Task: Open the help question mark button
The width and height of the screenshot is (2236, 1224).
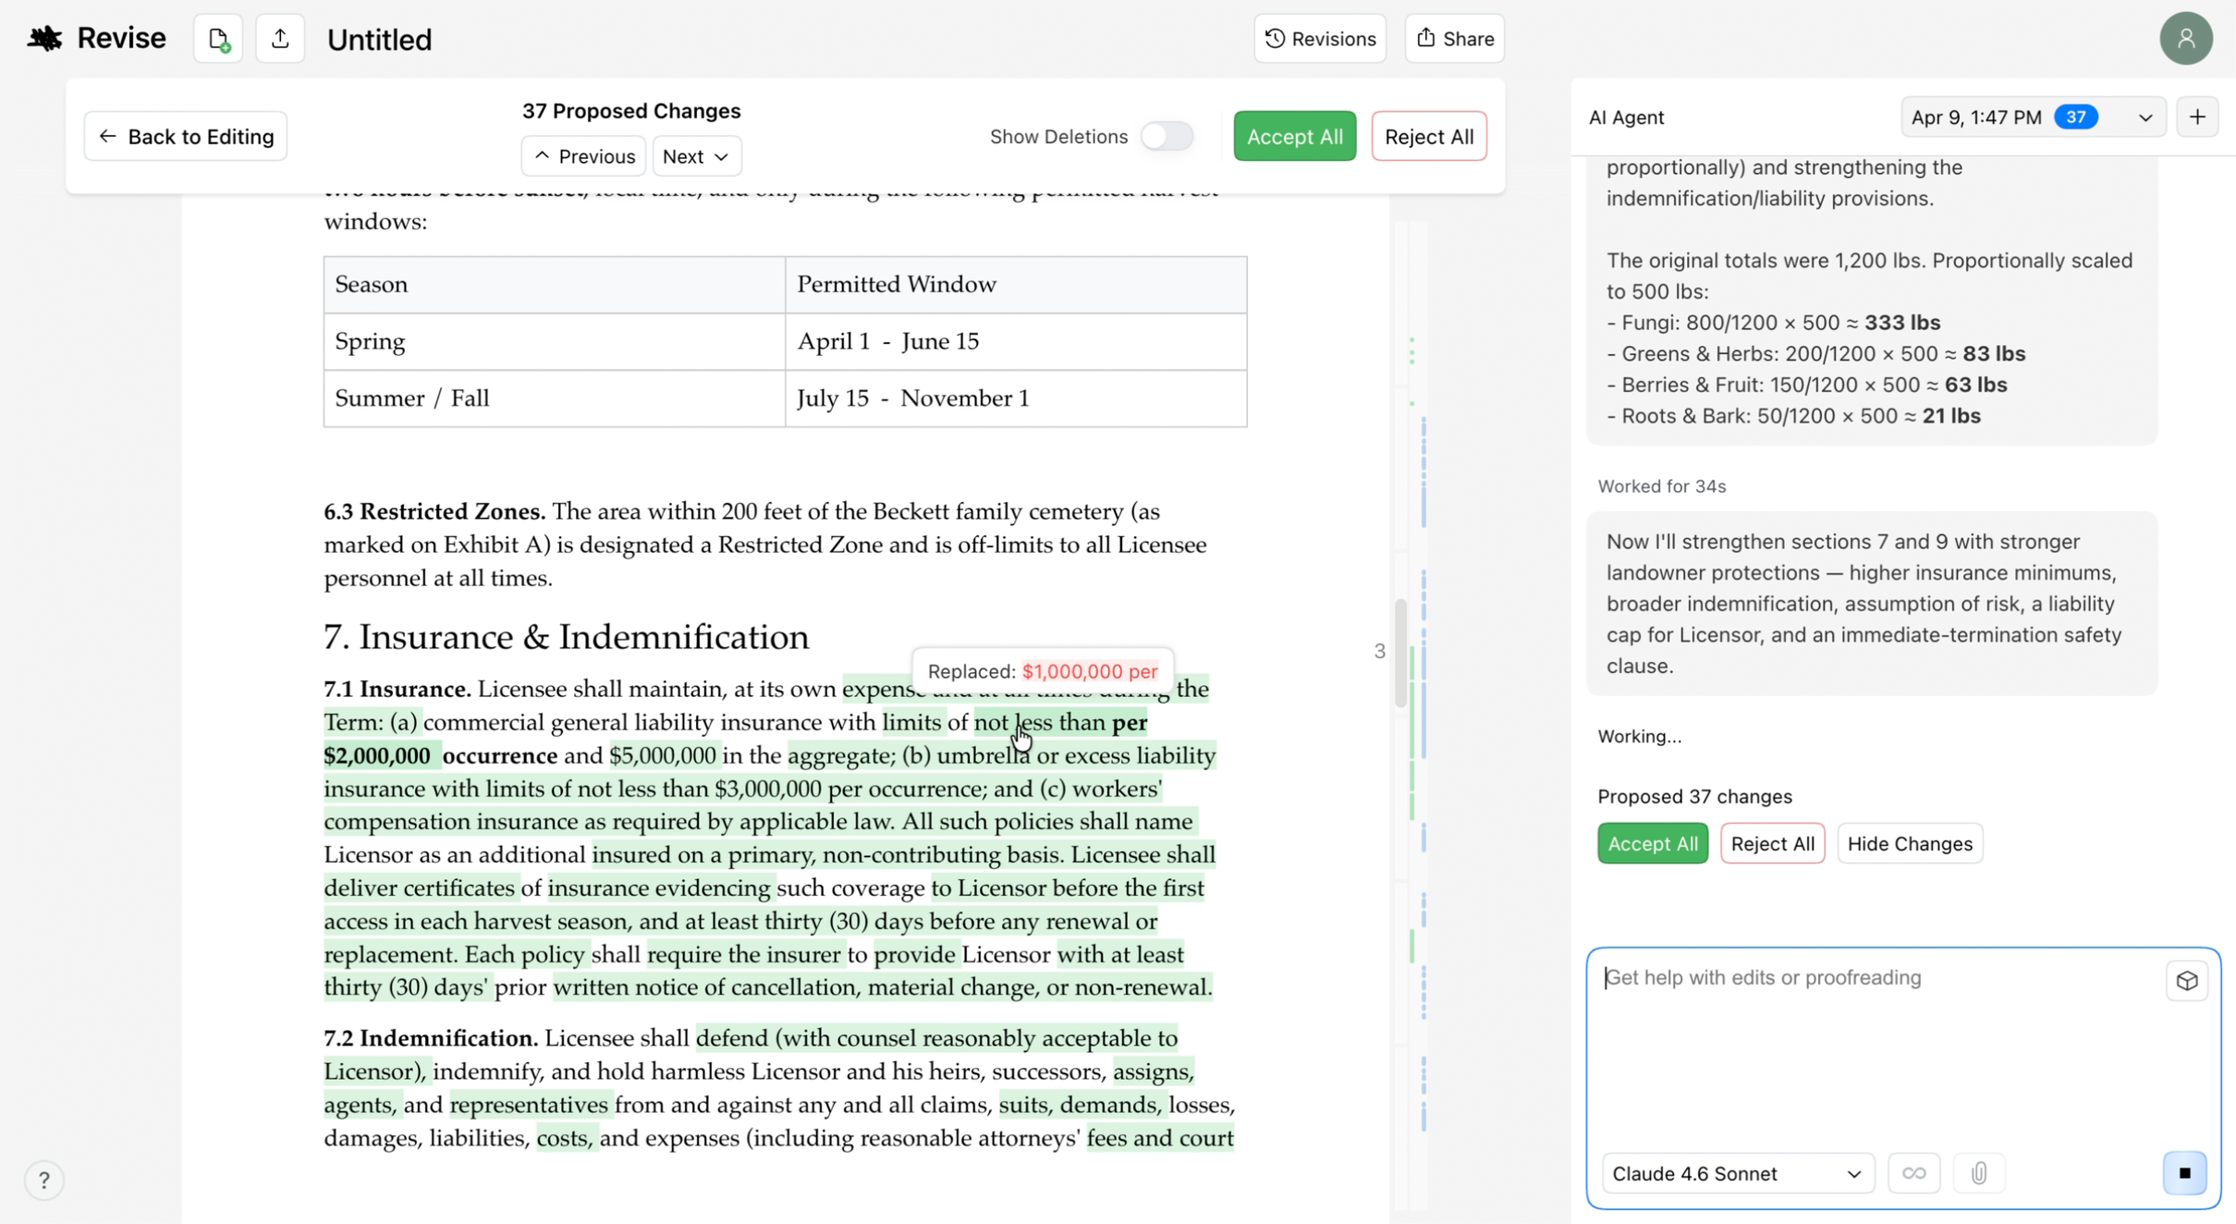Action: point(43,1180)
